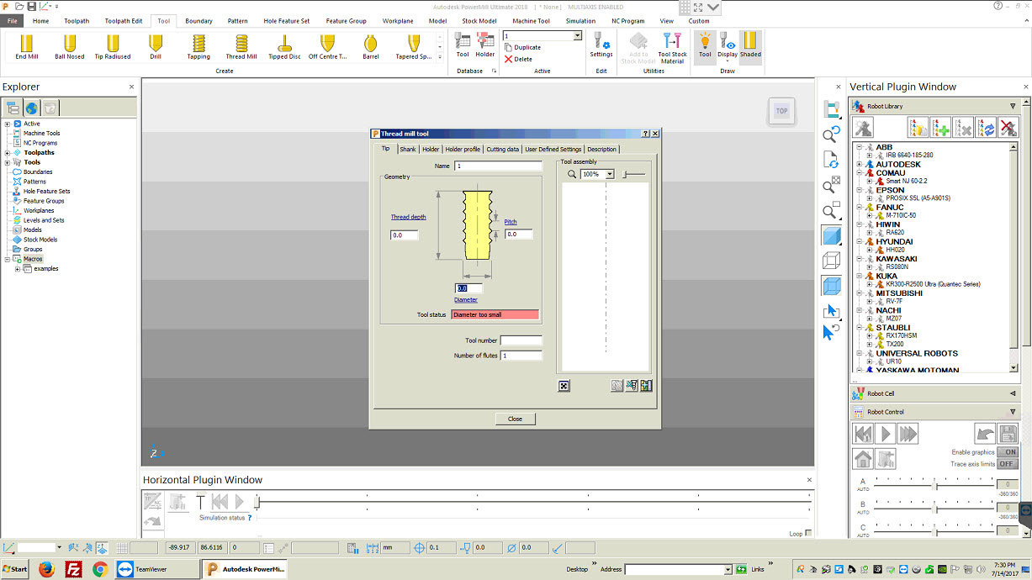This screenshot has height=580, width=1032.
Task: Expand the AUTODESK robot library group
Action: (x=860, y=164)
